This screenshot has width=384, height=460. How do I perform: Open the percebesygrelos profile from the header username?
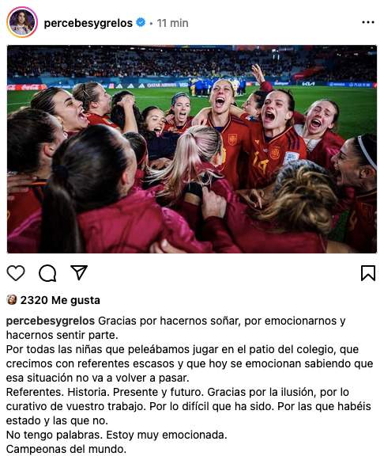pyautogui.click(x=88, y=23)
